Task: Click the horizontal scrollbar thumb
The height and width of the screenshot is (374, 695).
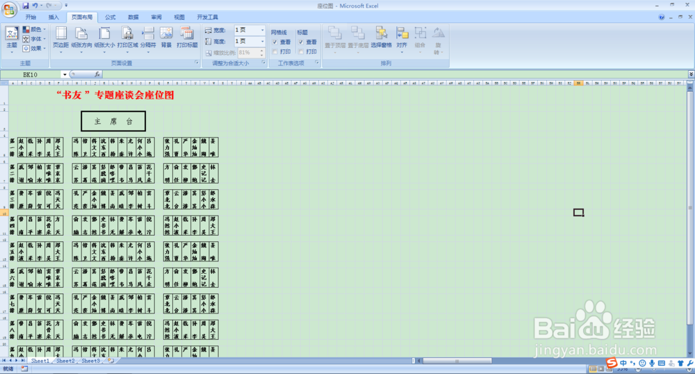Action: (x=457, y=361)
